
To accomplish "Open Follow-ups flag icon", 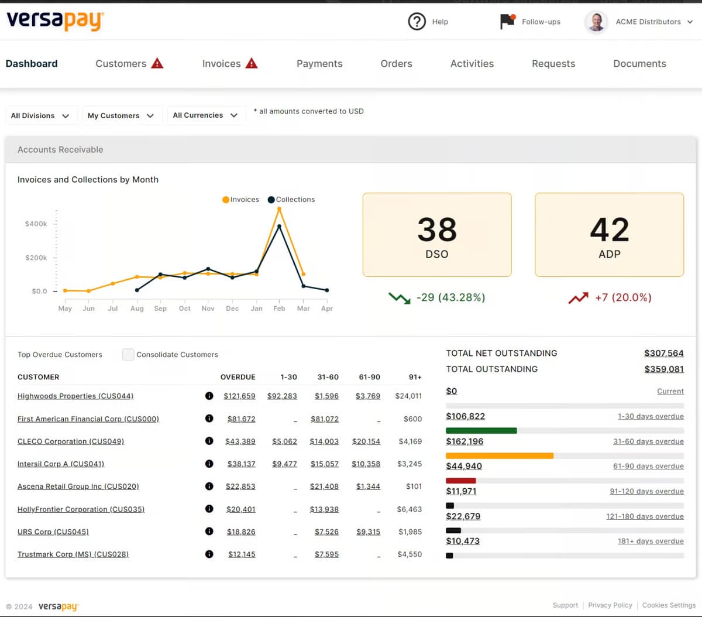I will [507, 21].
